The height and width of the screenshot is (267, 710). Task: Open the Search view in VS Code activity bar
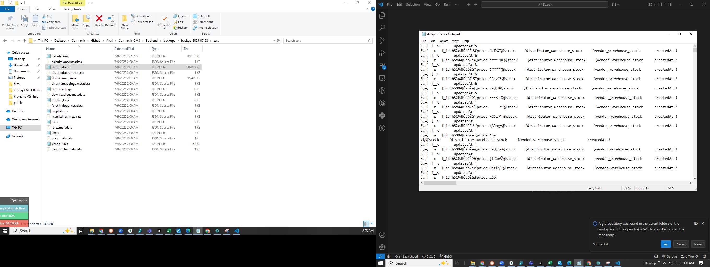click(x=382, y=28)
